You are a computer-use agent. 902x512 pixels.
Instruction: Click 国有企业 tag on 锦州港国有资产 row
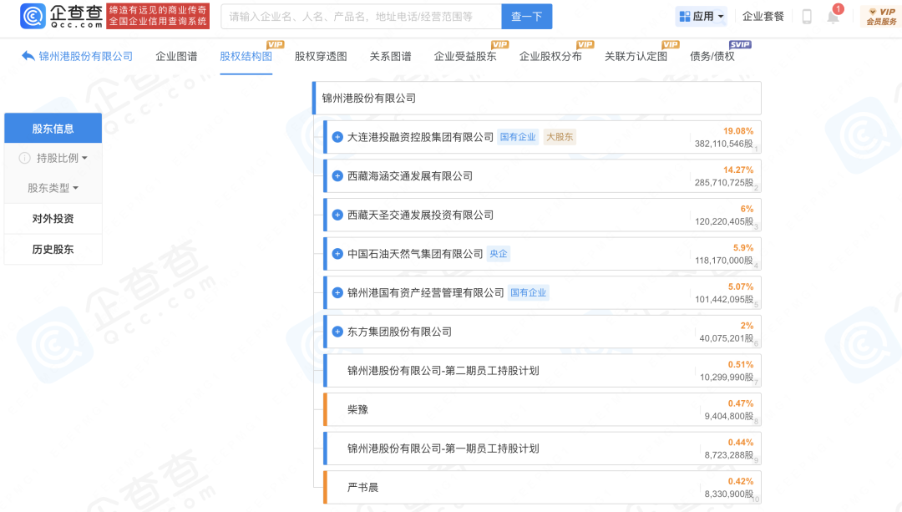tap(528, 293)
